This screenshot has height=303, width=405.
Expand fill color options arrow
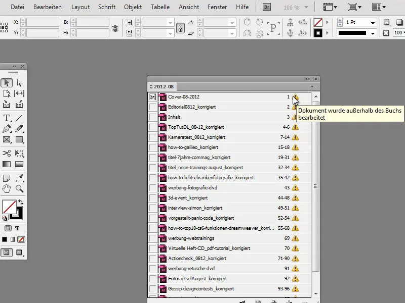[x=327, y=22]
